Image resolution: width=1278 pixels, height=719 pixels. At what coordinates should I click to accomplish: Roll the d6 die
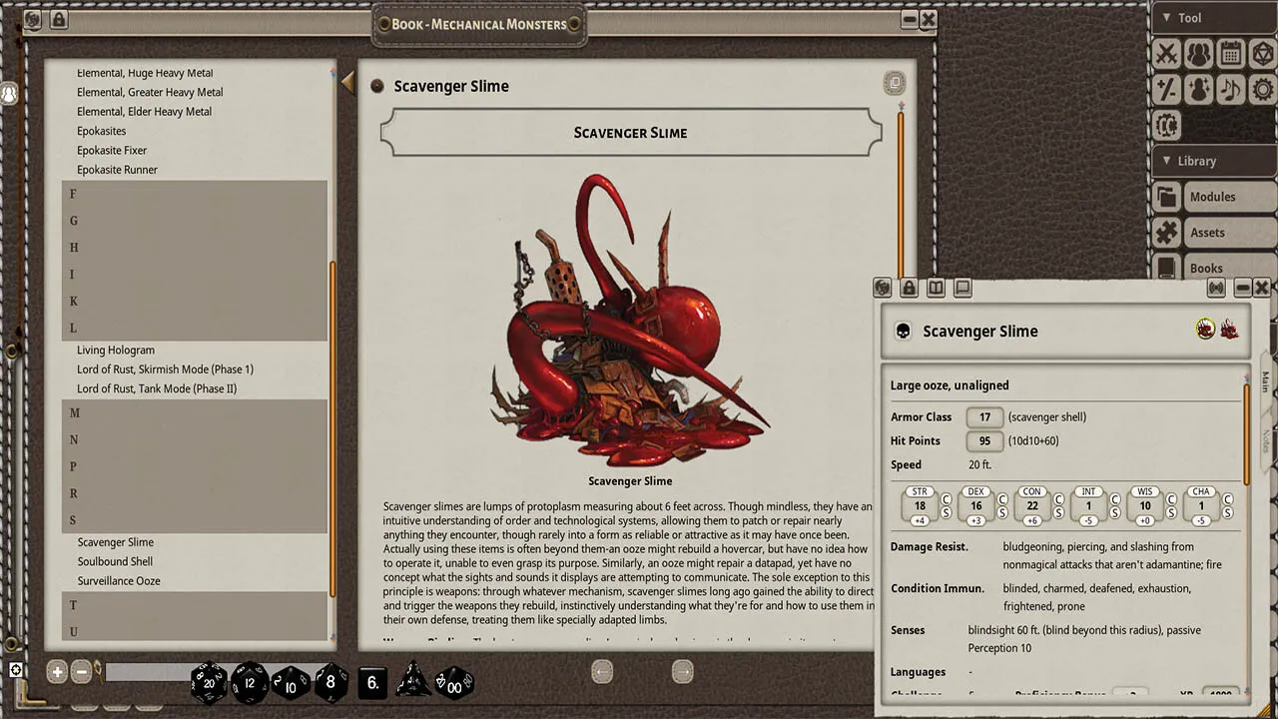pos(371,683)
